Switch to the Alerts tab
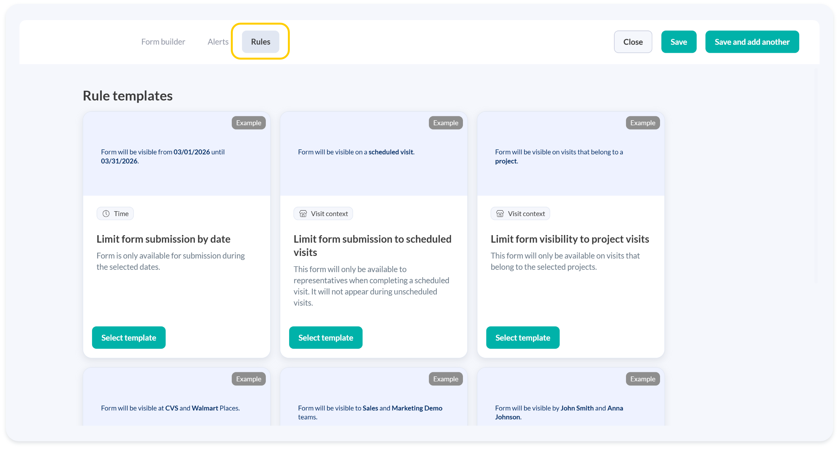This screenshot has width=839, height=449. click(x=218, y=42)
